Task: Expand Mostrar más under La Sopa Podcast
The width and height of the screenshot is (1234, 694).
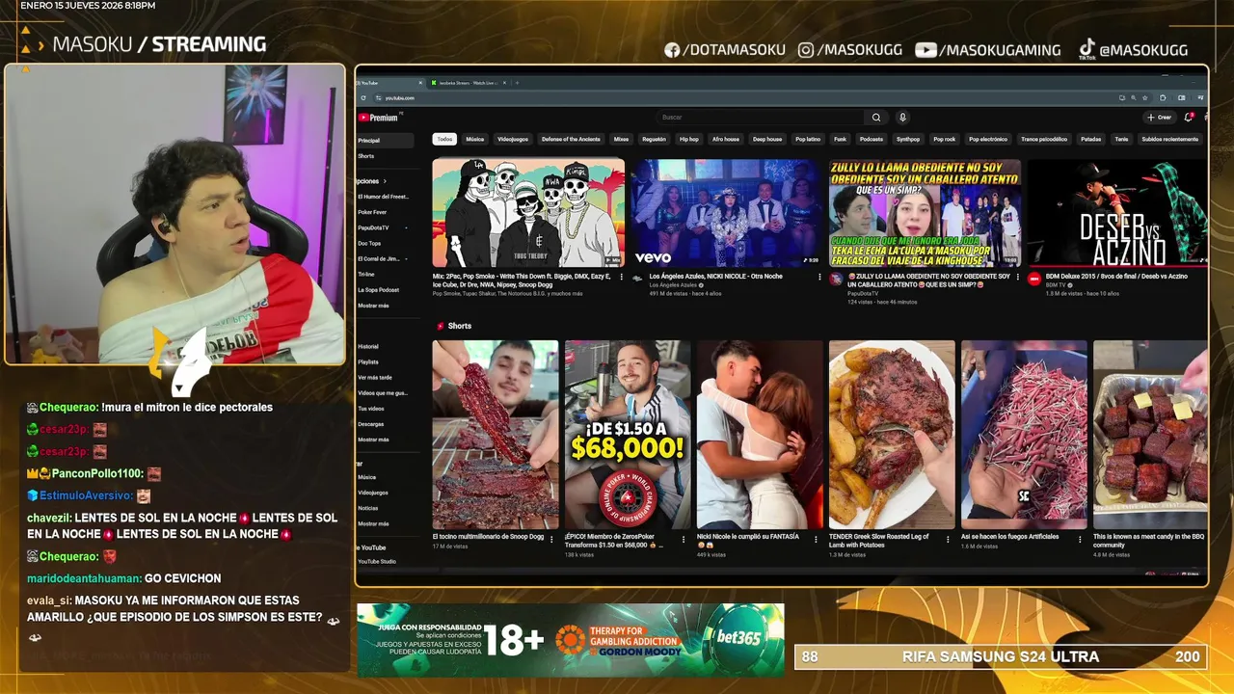Action: pos(374,306)
